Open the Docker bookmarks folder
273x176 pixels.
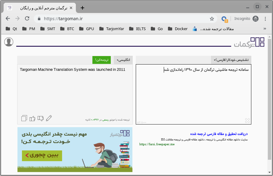tap(178, 29)
